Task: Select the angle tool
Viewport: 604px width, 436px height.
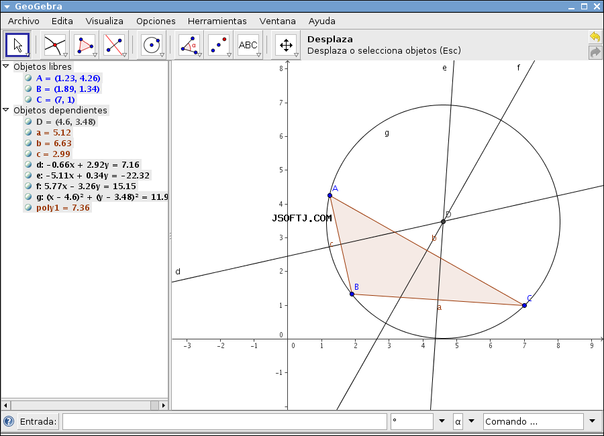Action: point(189,45)
